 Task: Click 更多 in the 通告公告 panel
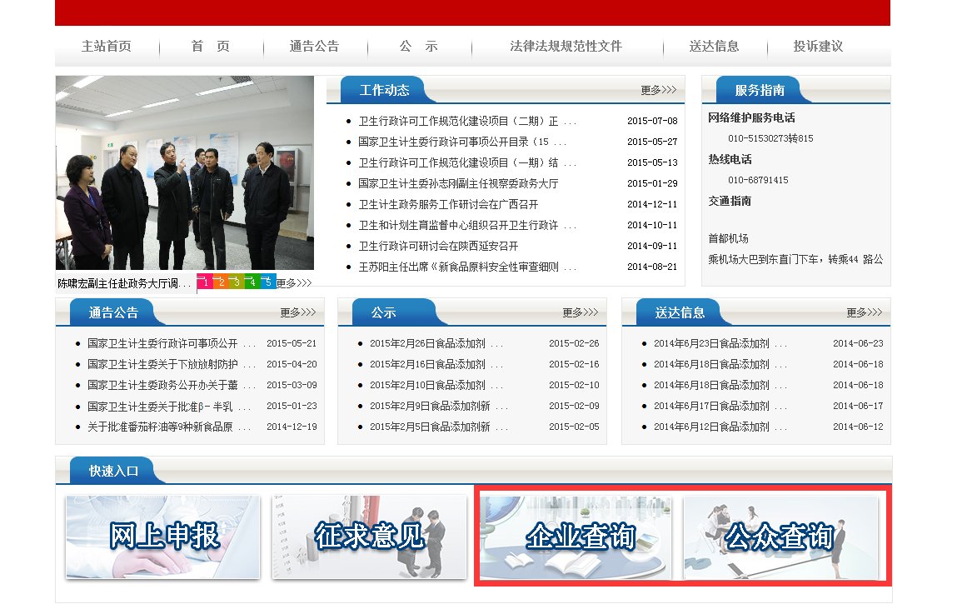pyautogui.click(x=297, y=312)
